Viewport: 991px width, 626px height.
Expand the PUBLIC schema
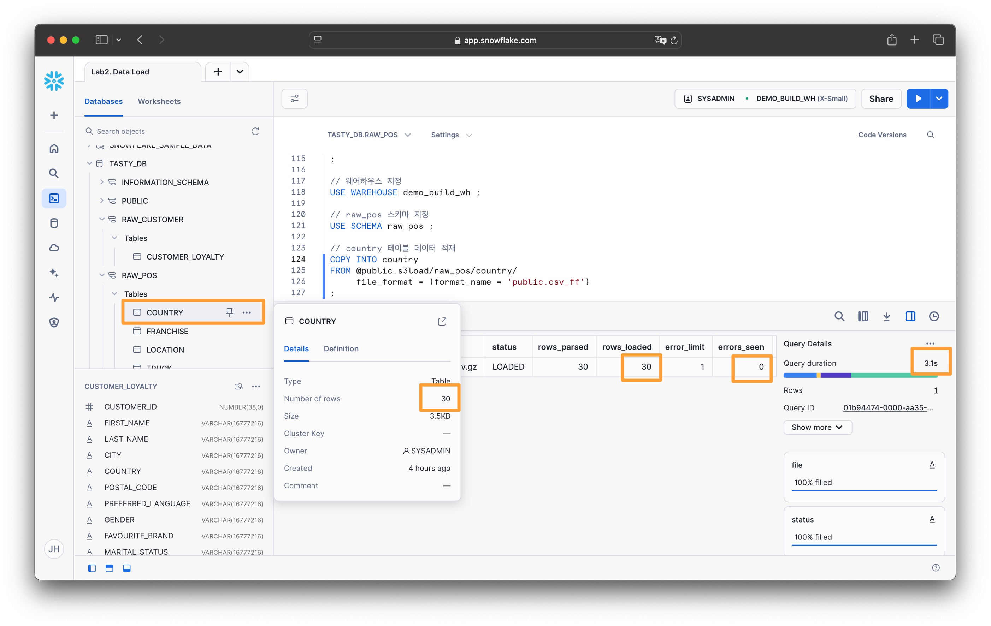(x=102, y=201)
